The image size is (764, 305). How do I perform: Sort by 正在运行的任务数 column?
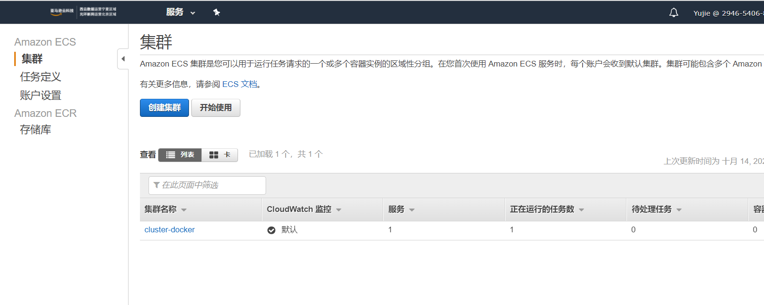(546, 210)
